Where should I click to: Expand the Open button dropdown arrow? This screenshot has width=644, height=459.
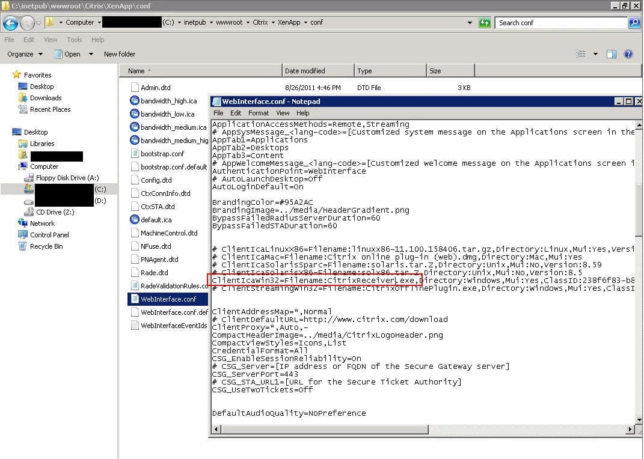(x=91, y=53)
